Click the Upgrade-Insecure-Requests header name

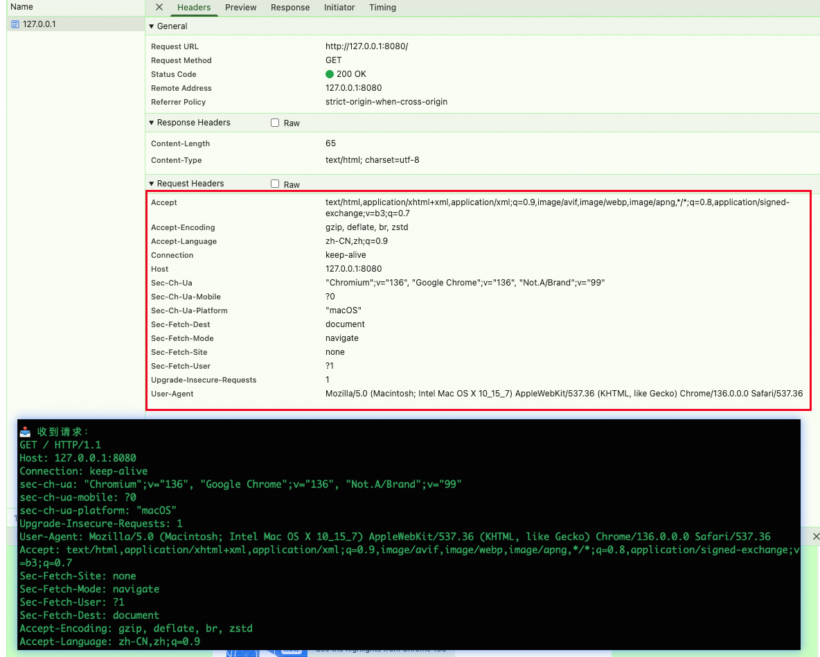pos(204,380)
